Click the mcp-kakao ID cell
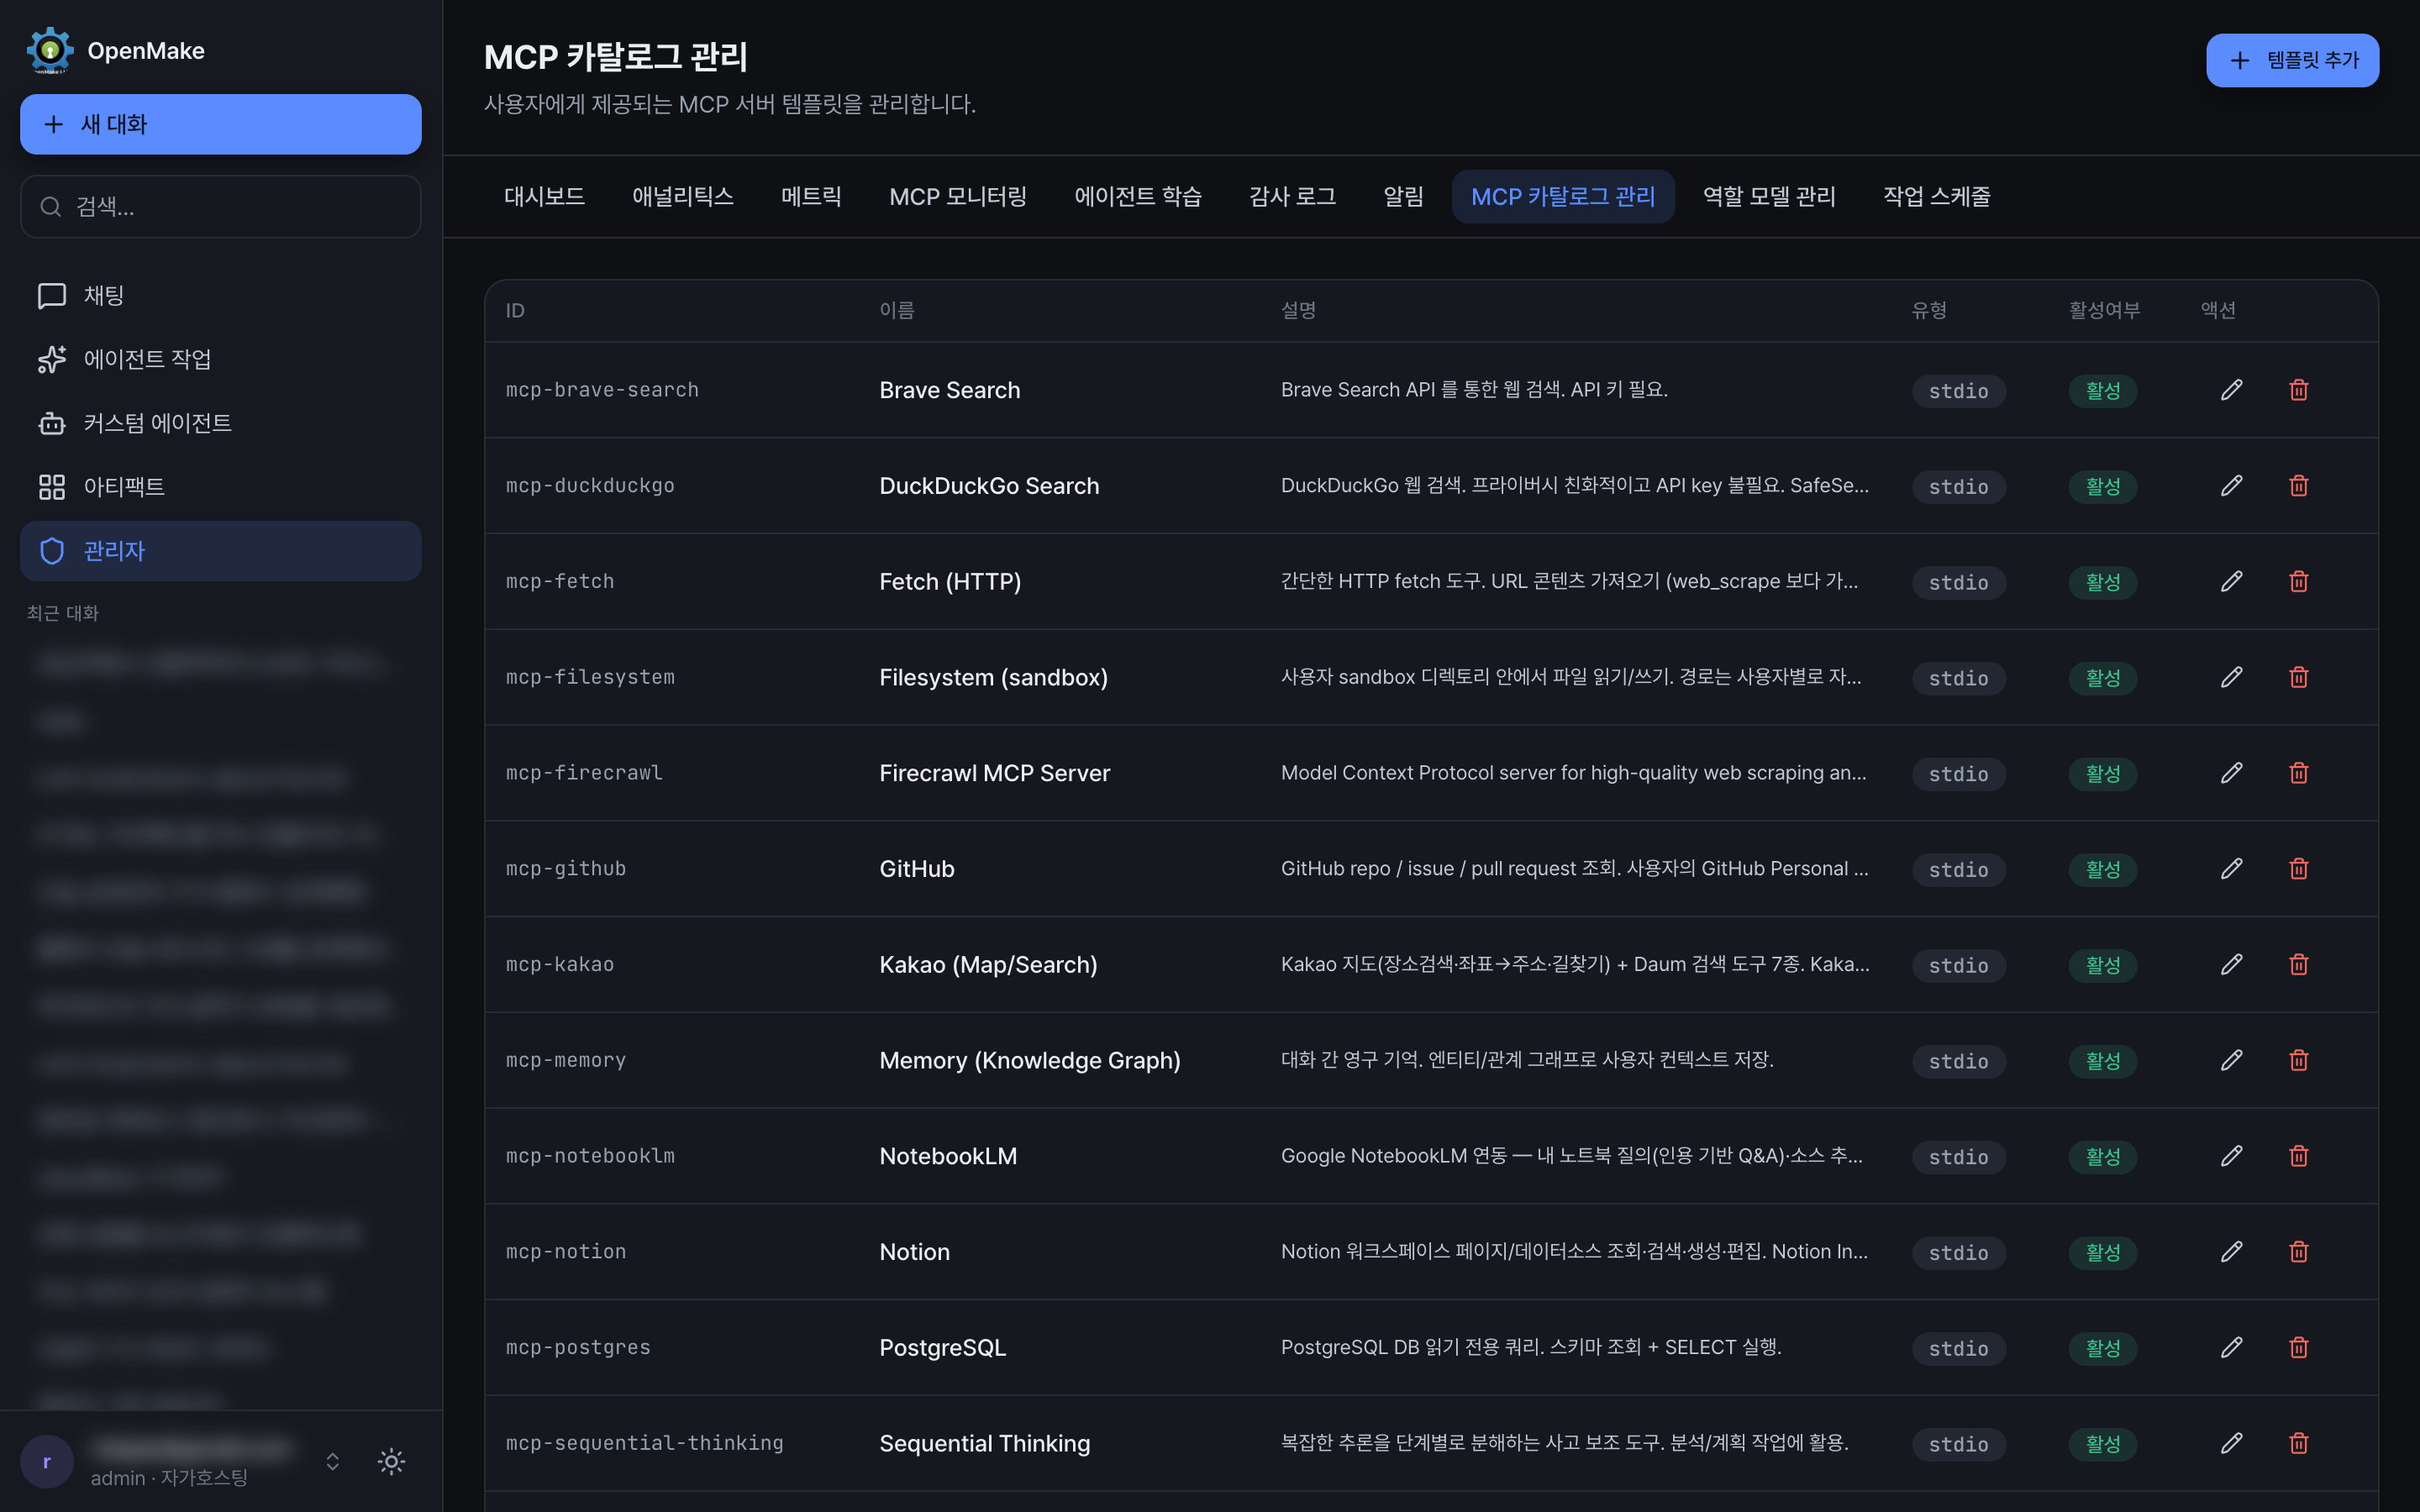The height and width of the screenshot is (1512, 2420). (559, 965)
